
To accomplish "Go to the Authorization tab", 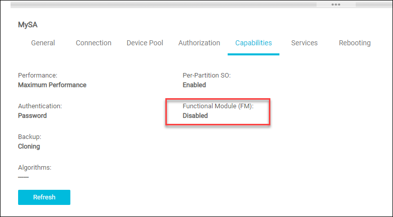I will tap(199, 43).
